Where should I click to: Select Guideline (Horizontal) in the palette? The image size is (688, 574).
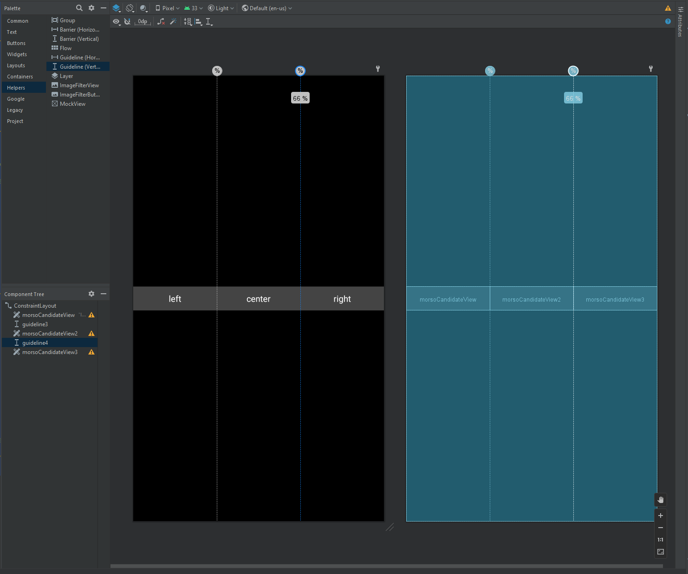pos(78,58)
